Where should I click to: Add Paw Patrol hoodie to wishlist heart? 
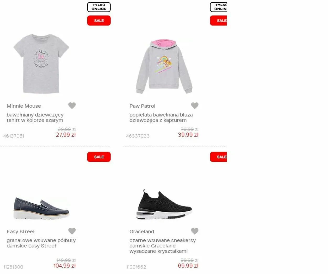(x=195, y=106)
